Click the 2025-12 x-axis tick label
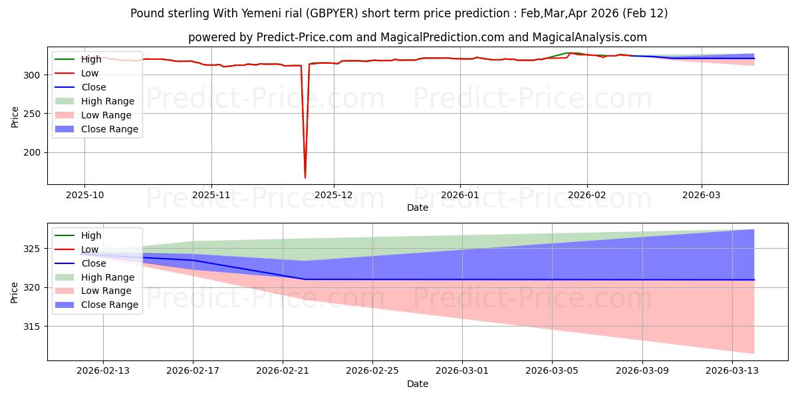The height and width of the screenshot is (399, 798). 334,196
